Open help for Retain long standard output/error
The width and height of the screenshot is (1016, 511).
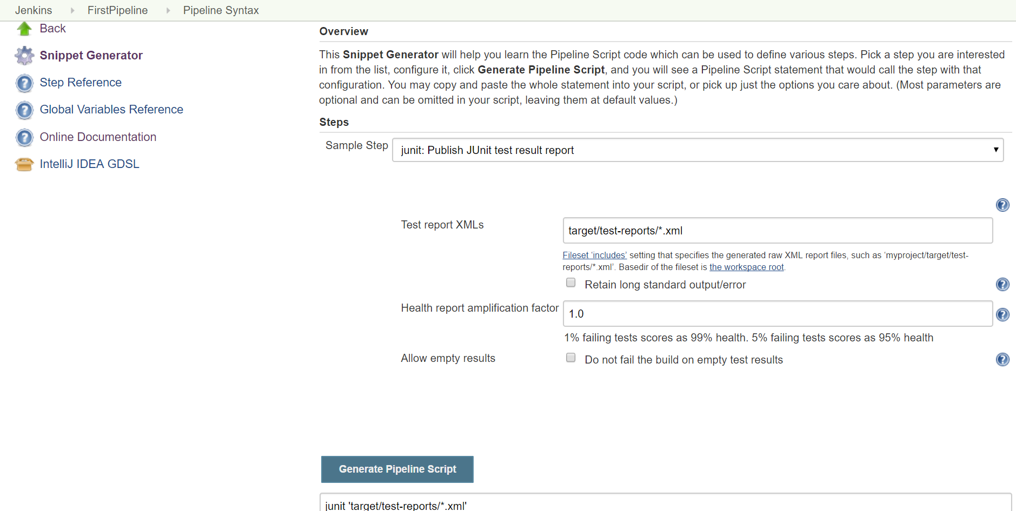[x=1002, y=284]
